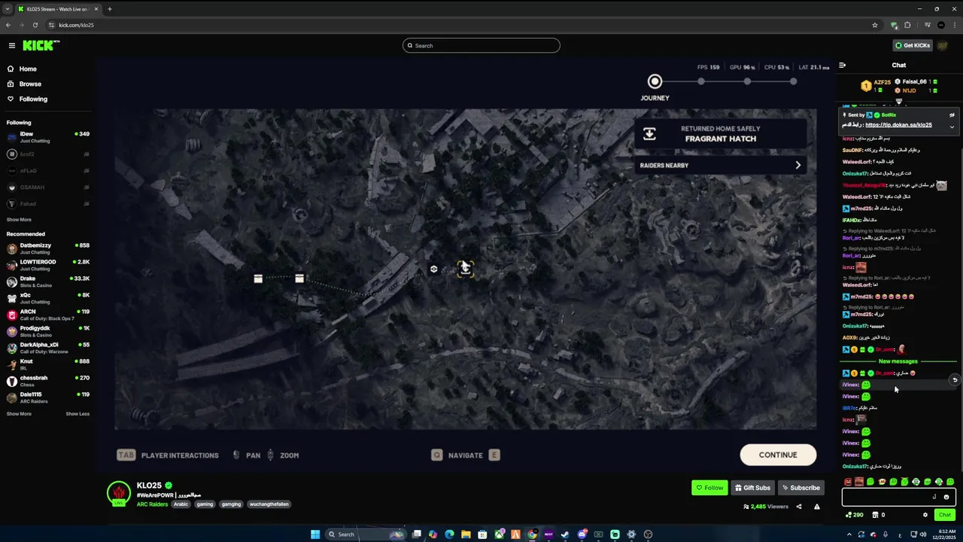Click CONTINUE in the game stream
The height and width of the screenshot is (542, 963).
(778, 455)
